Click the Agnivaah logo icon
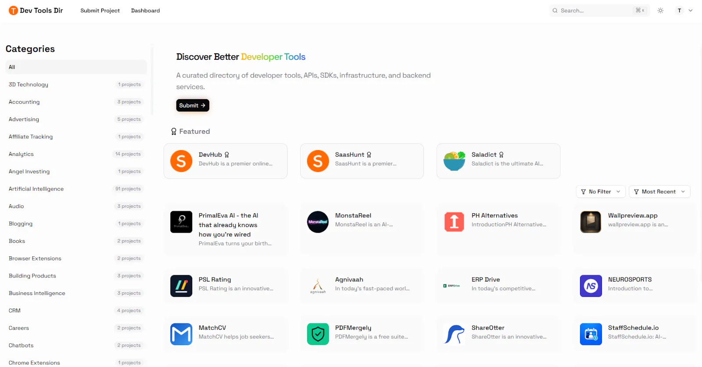702x367 pixels. click(318, 286)
